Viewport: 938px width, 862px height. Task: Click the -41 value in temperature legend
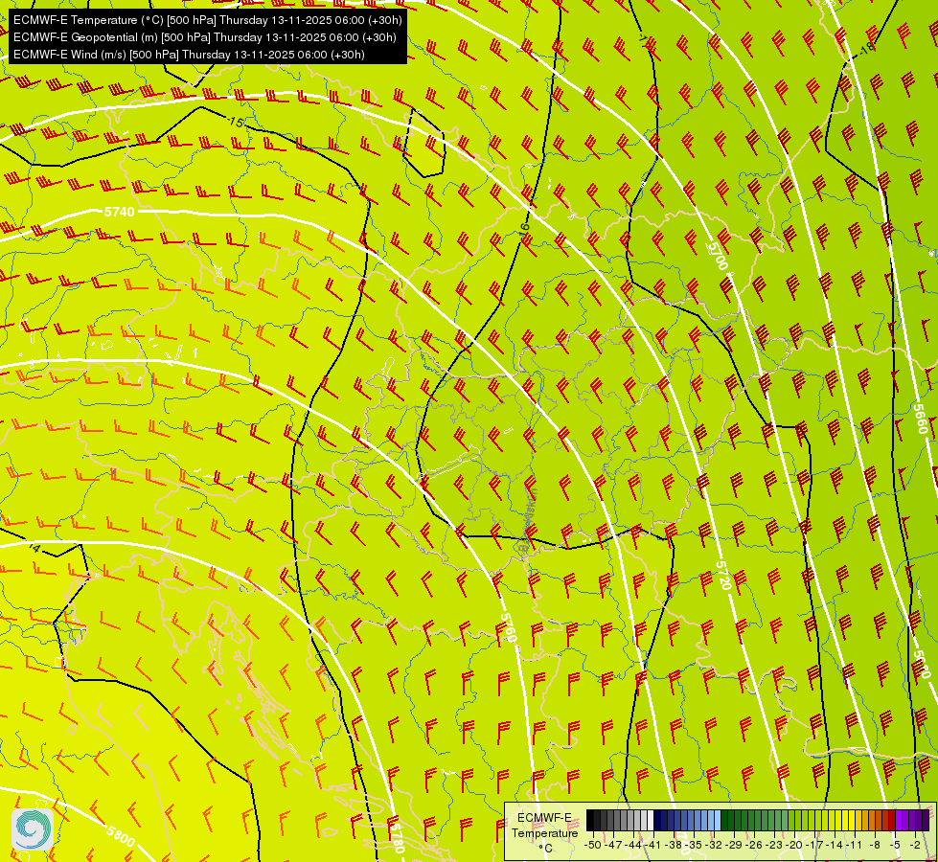(652, 845)
